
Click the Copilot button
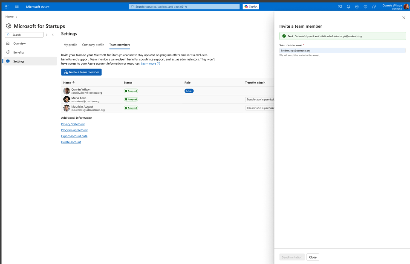point(251,6)
